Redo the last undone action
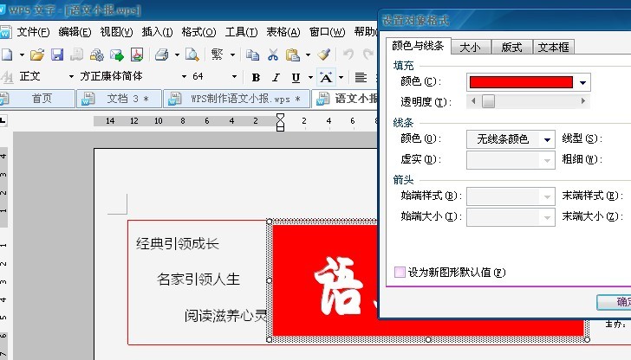Viewport: 631px width, 360px height. click(x=368, y=55)
